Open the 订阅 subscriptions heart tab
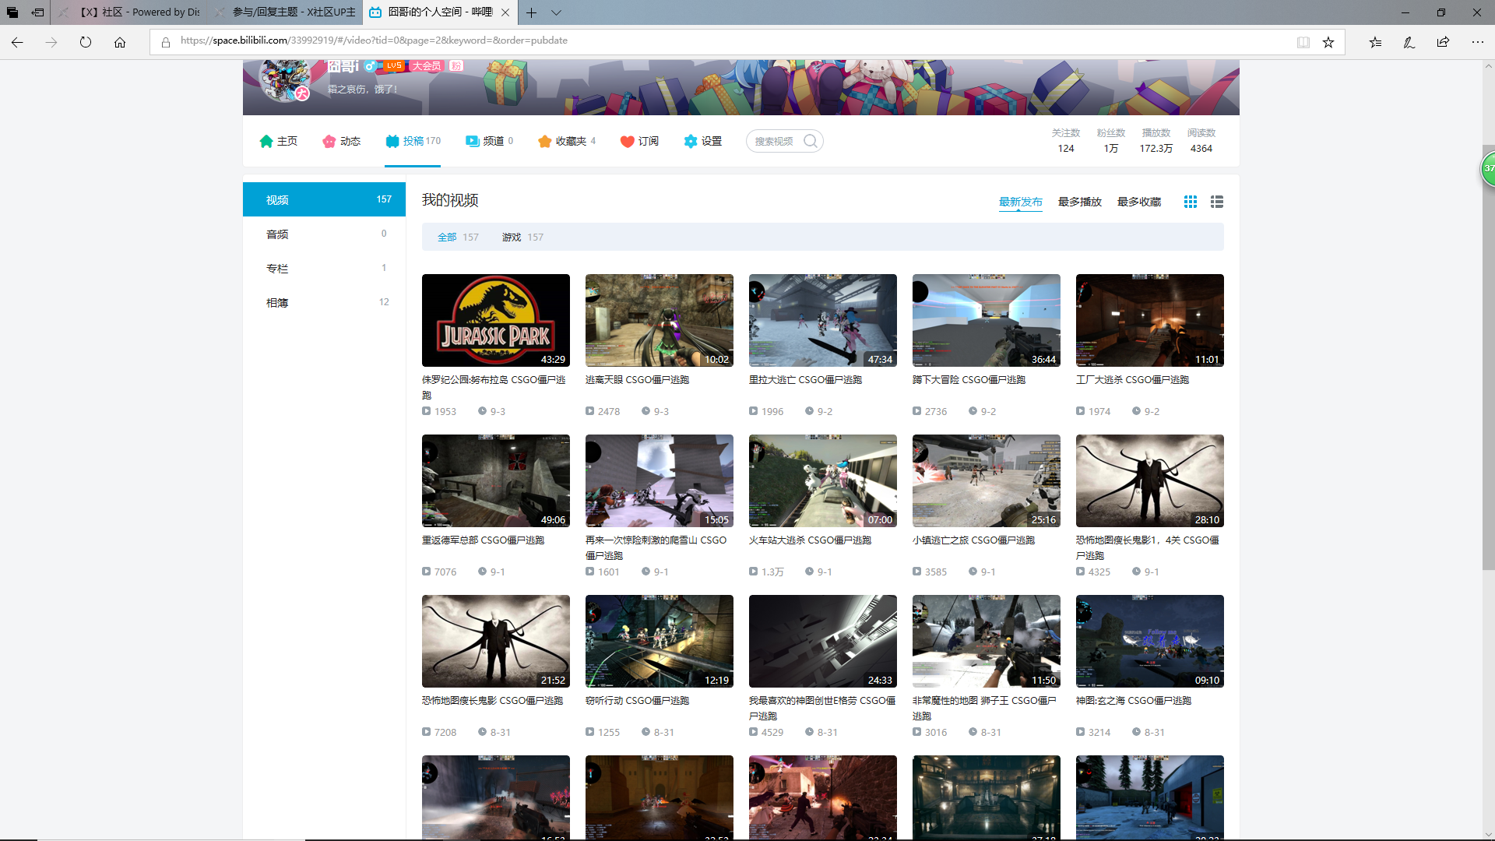Image resolution: width=1495 pixels, height=841 pixels. (x=639, y=141)
